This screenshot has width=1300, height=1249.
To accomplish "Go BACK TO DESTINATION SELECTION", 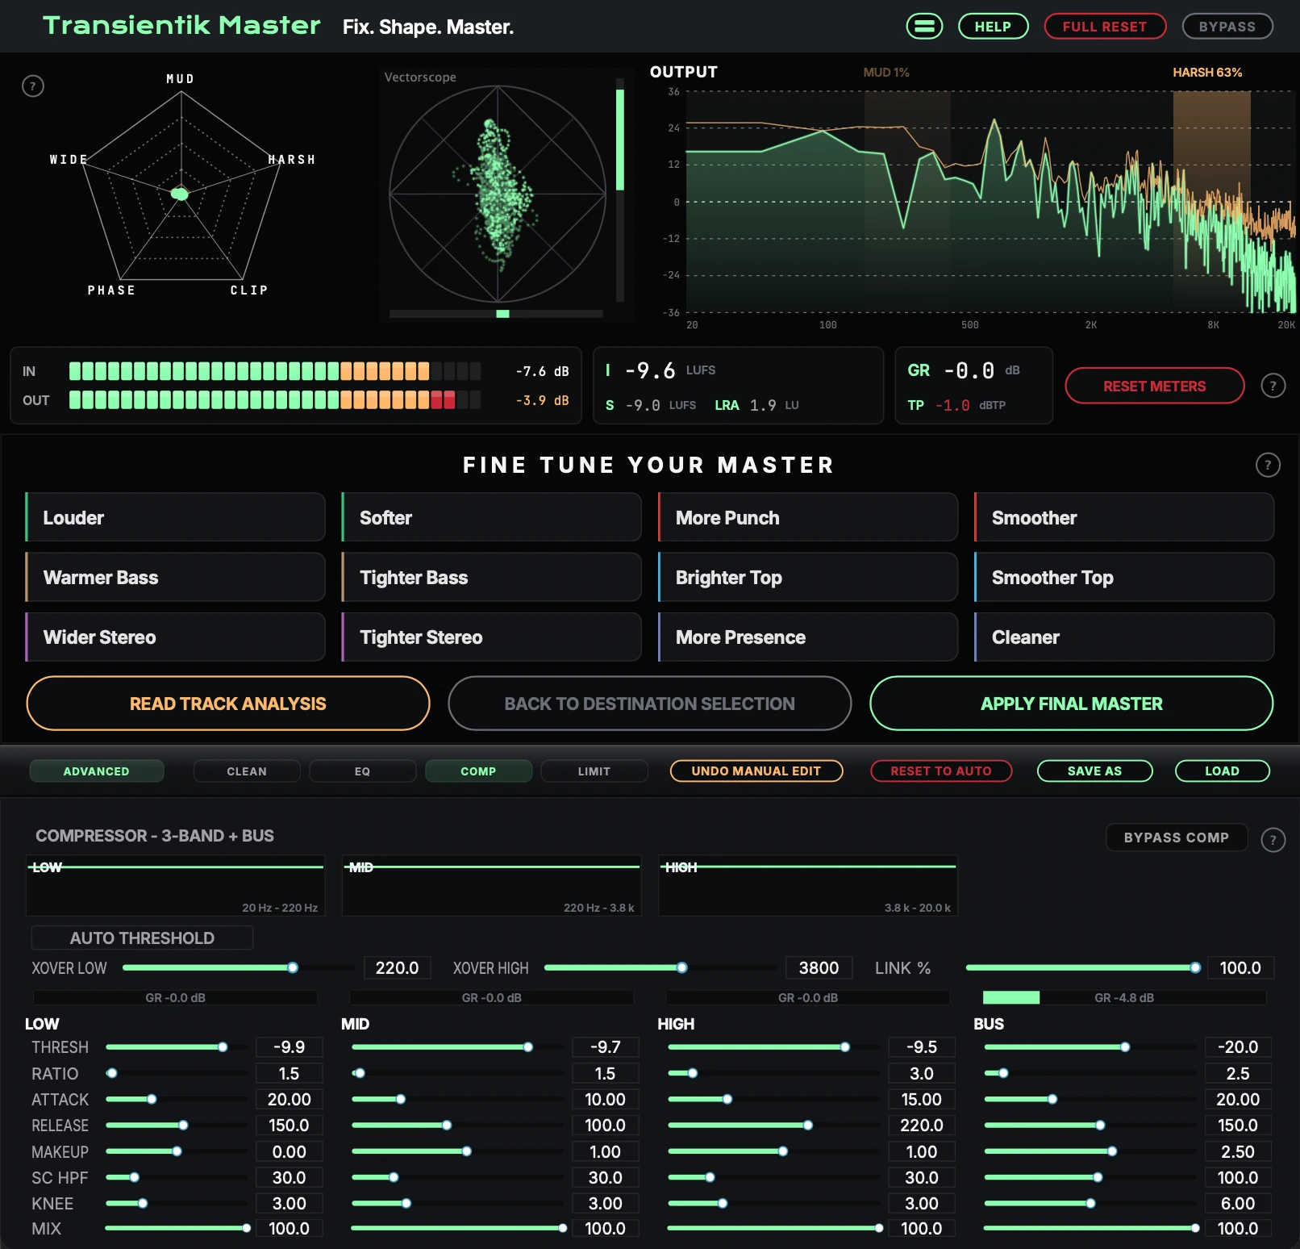I will 650,704.
